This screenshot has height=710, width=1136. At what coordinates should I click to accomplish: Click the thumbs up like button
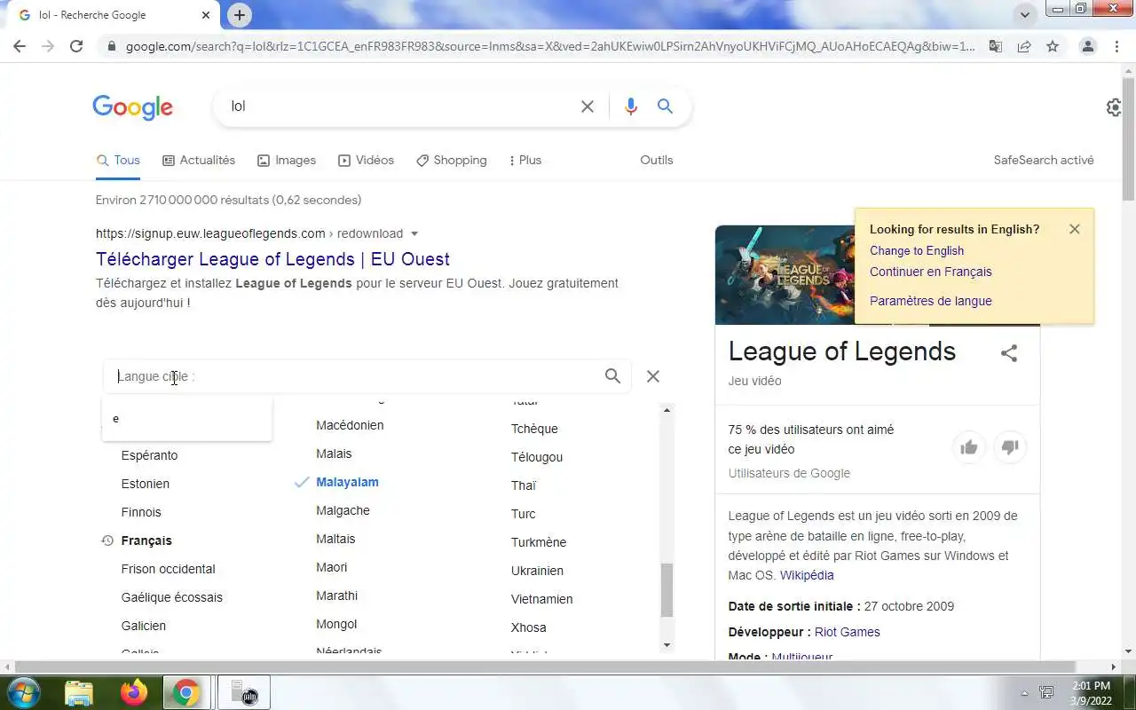coord(969,447)
